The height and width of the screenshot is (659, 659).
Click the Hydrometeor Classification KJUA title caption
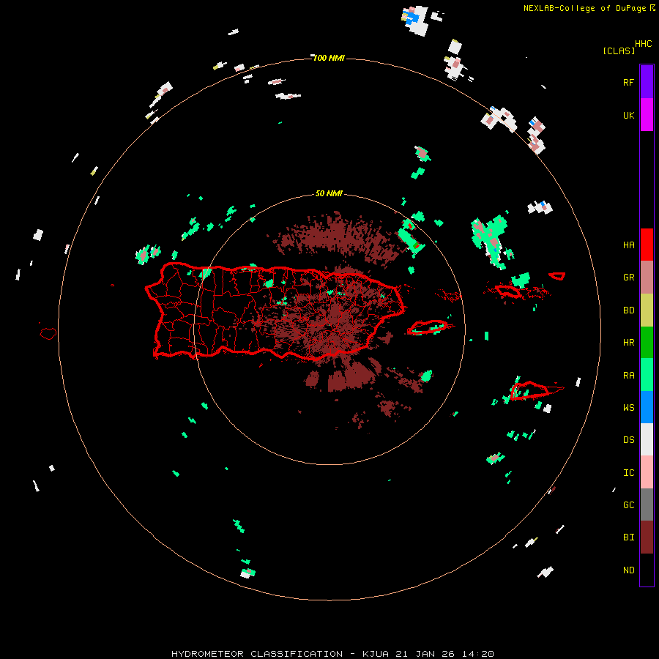click(332, 654)
